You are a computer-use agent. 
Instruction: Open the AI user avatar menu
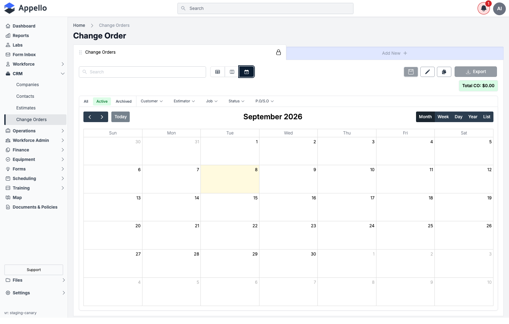499,8
